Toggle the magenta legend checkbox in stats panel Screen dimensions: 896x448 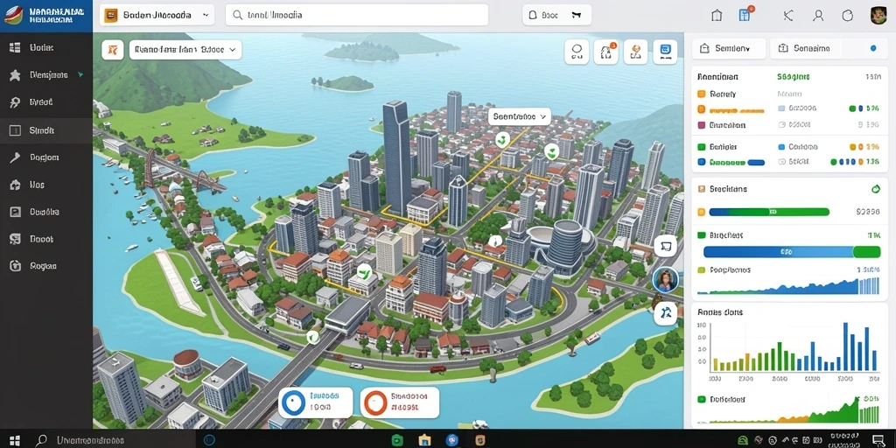701,124
